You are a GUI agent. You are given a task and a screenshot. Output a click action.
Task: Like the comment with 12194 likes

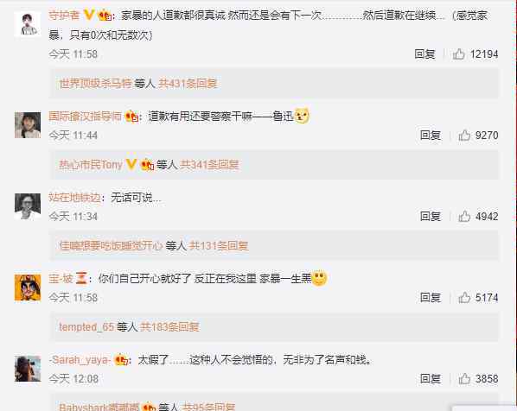tap(458, 54)
